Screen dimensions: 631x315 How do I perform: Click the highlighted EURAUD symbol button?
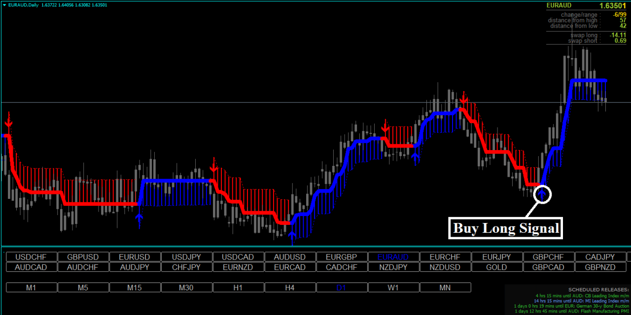coord(393,257)
